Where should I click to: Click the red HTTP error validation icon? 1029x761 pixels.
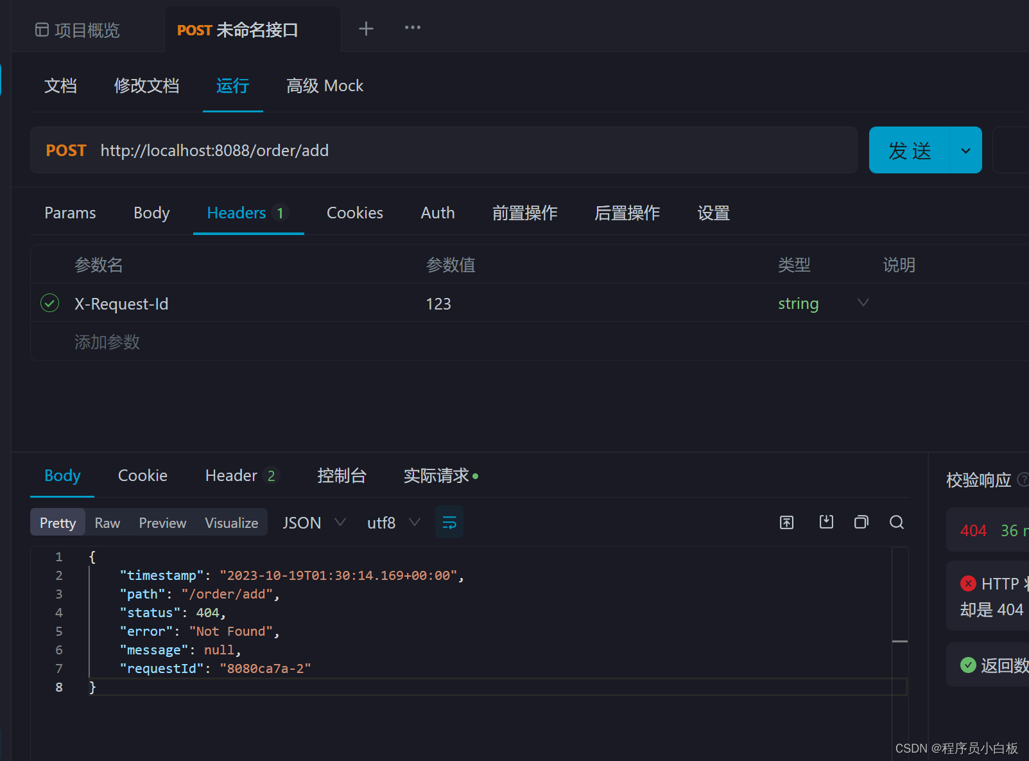click(x=968, y=583)
